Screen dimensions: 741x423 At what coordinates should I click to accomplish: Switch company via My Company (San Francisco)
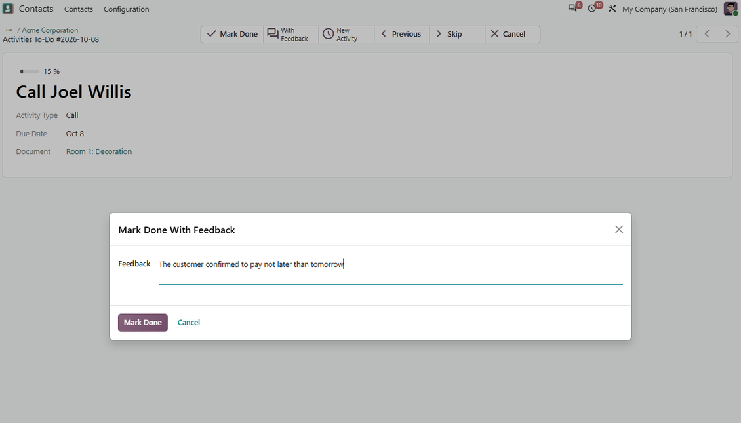click(x=670, y=9)
